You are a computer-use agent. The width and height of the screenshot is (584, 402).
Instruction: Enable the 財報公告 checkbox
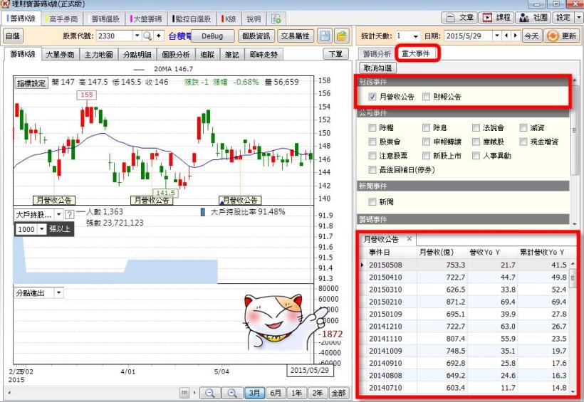[x=426, y=97]
